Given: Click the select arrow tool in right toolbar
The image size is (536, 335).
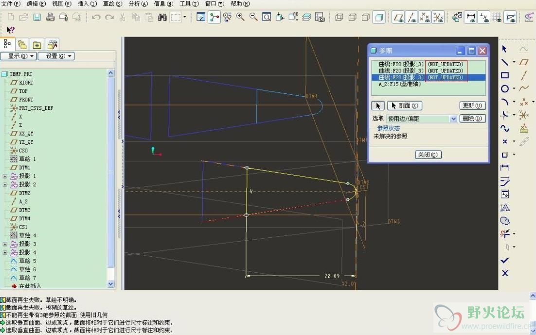Looking at the screenshot, I should (x=504, y=49).
